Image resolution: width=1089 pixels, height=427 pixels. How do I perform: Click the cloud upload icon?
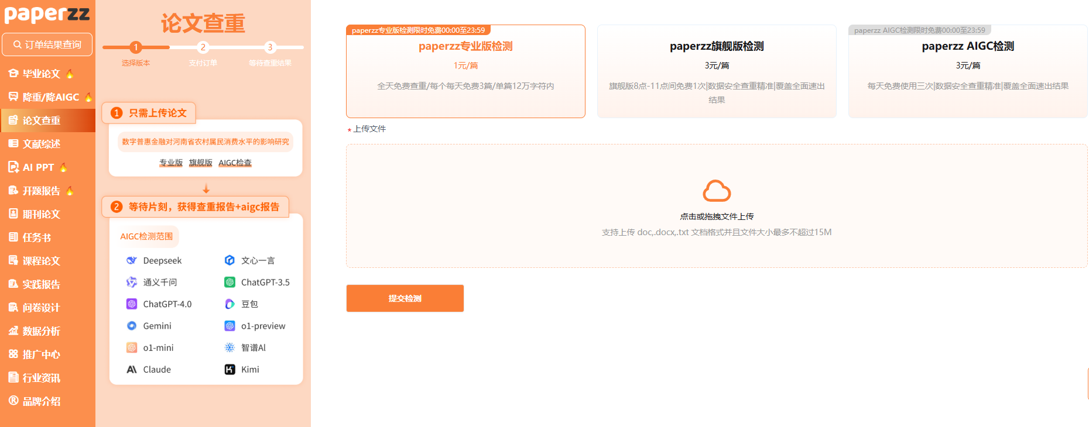tap(717, 191)
